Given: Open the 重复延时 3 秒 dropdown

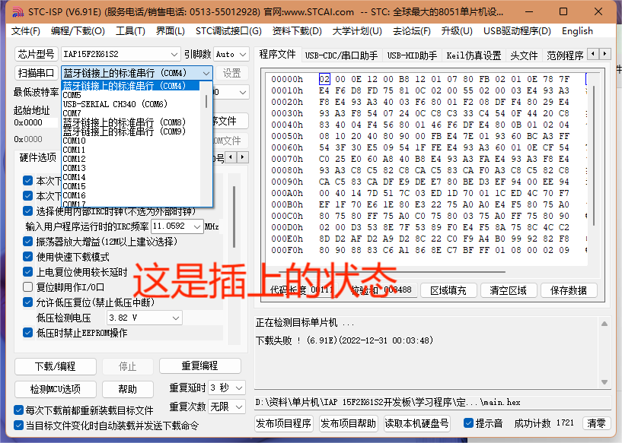Looking at the screenshot, I should click(x=227, y=388).
